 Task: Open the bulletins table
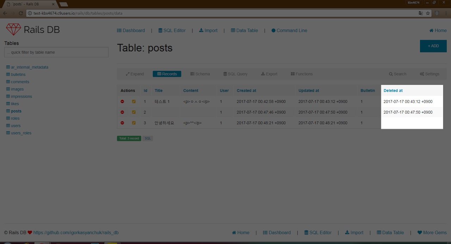coord(16,75)
